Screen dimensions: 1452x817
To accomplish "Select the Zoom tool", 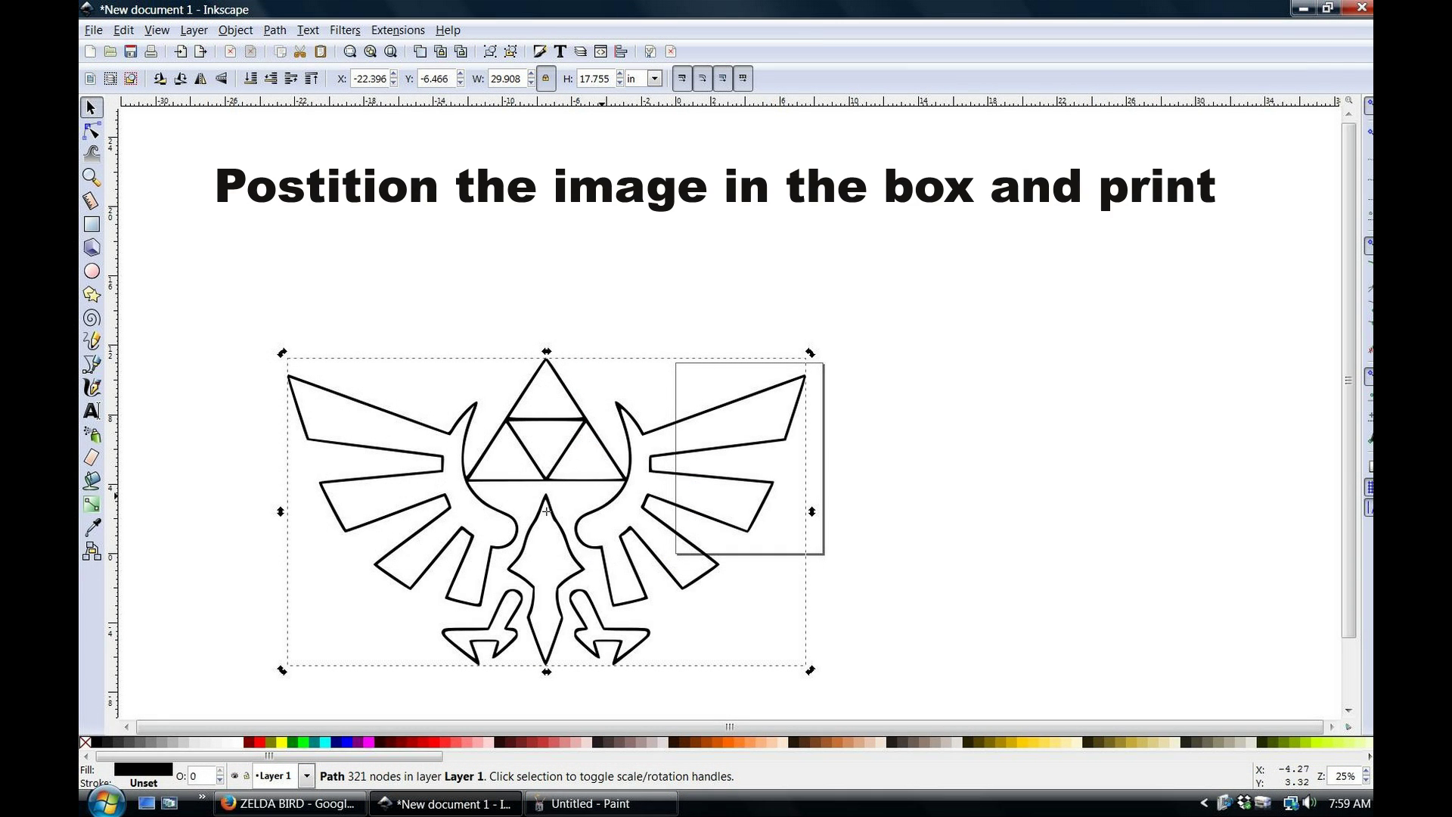I will (x=92, y=176).
